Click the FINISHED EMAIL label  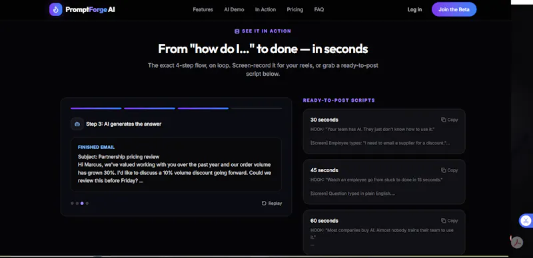click(96, 148)
